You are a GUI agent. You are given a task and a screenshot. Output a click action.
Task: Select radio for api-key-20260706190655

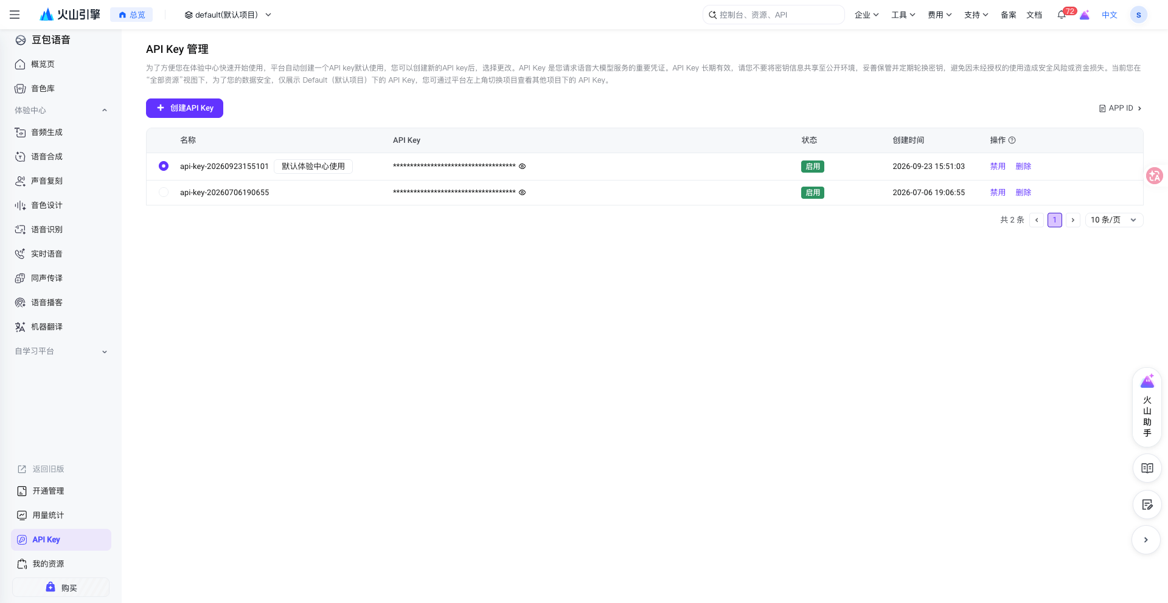click(164, 192)
